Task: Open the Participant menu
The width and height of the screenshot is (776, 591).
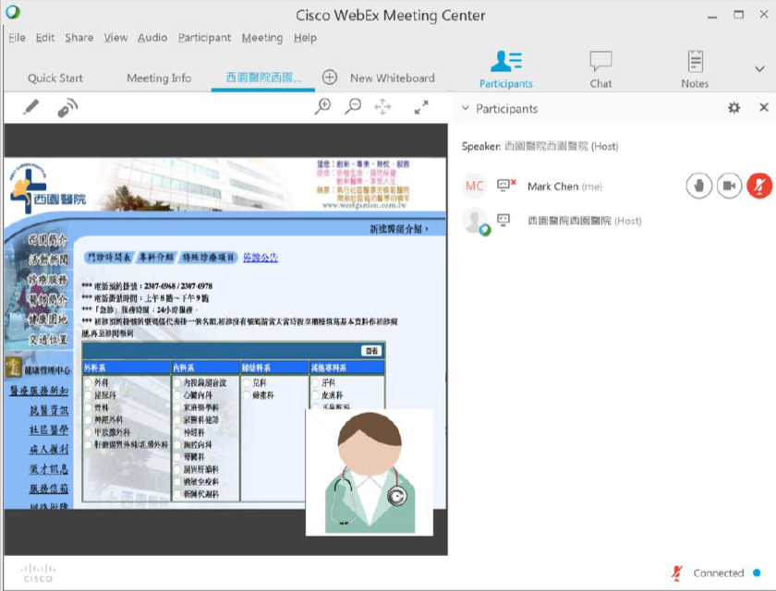Action: 204,38
